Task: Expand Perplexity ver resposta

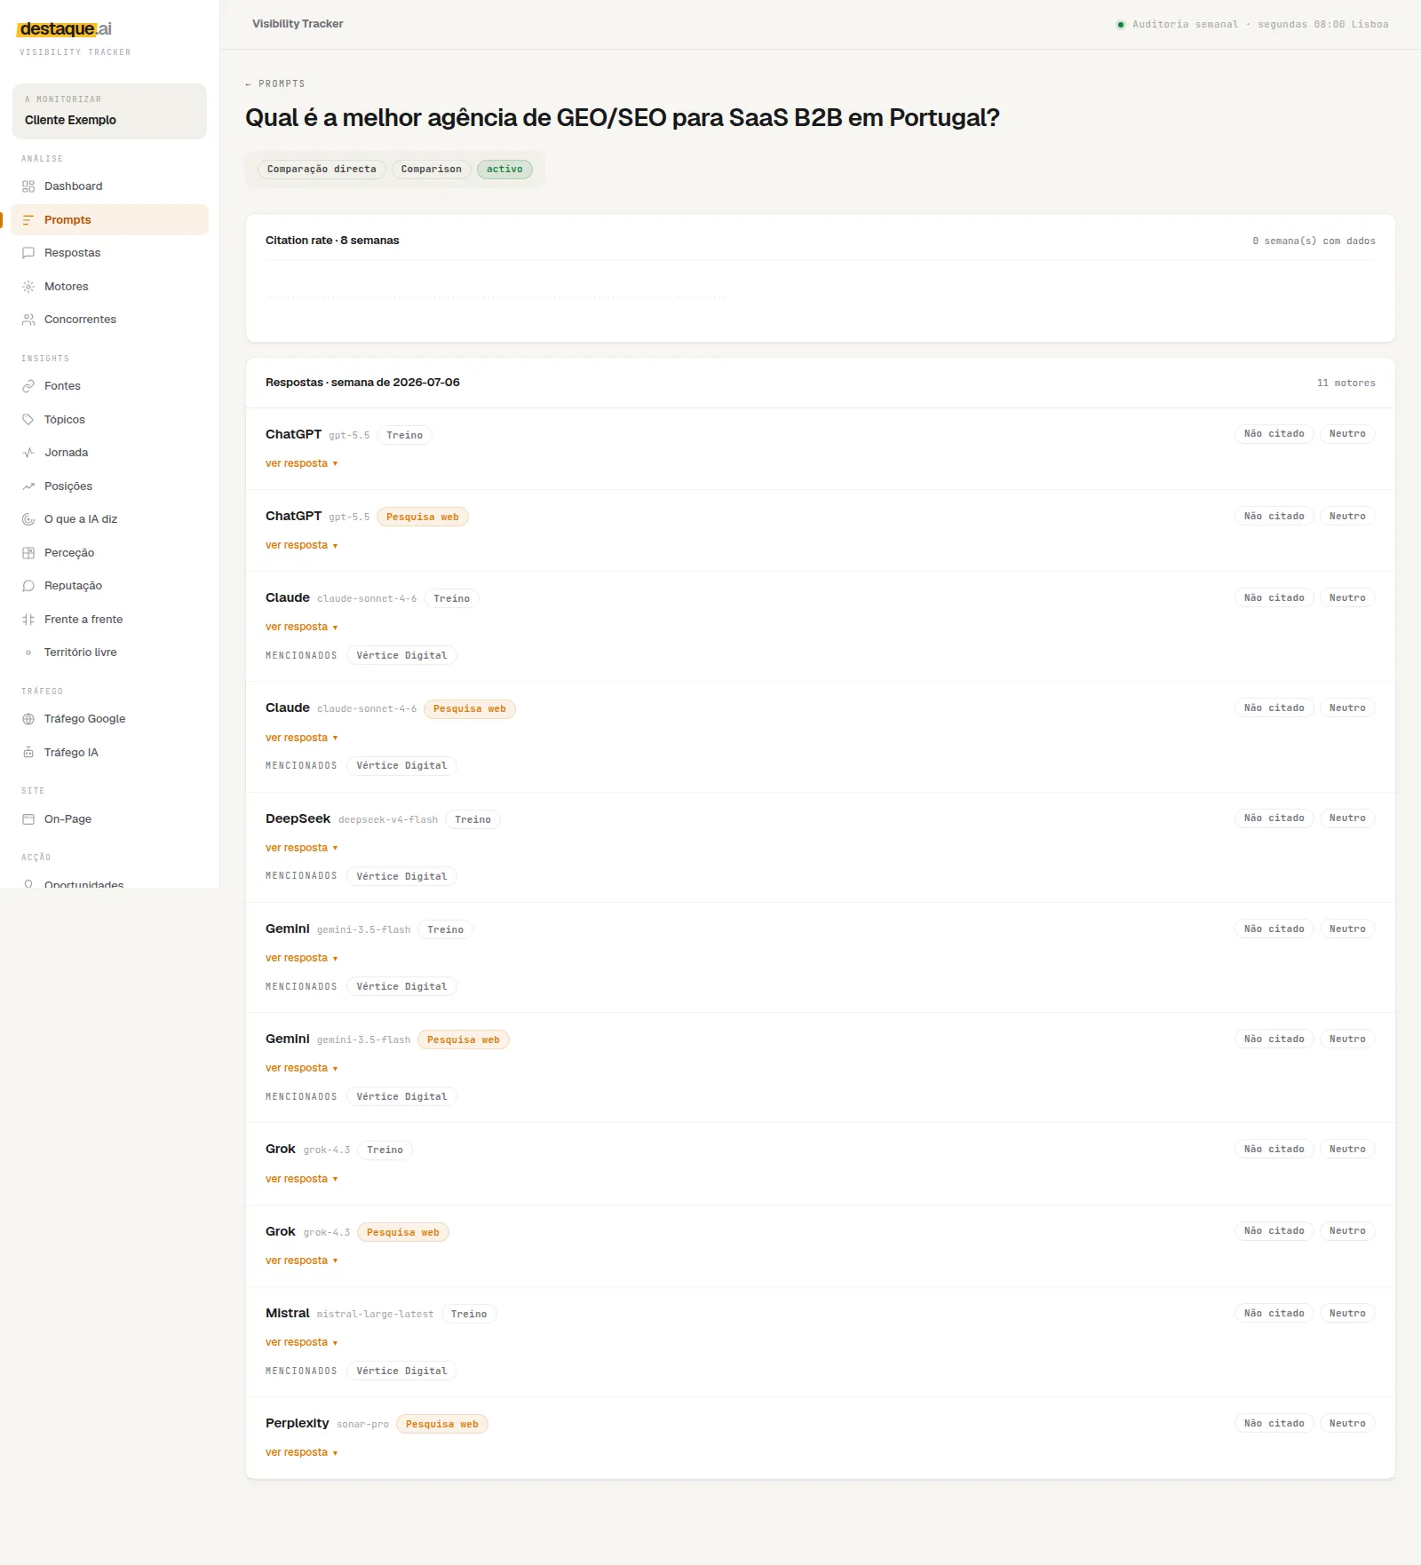Action: coord(301,1452)
